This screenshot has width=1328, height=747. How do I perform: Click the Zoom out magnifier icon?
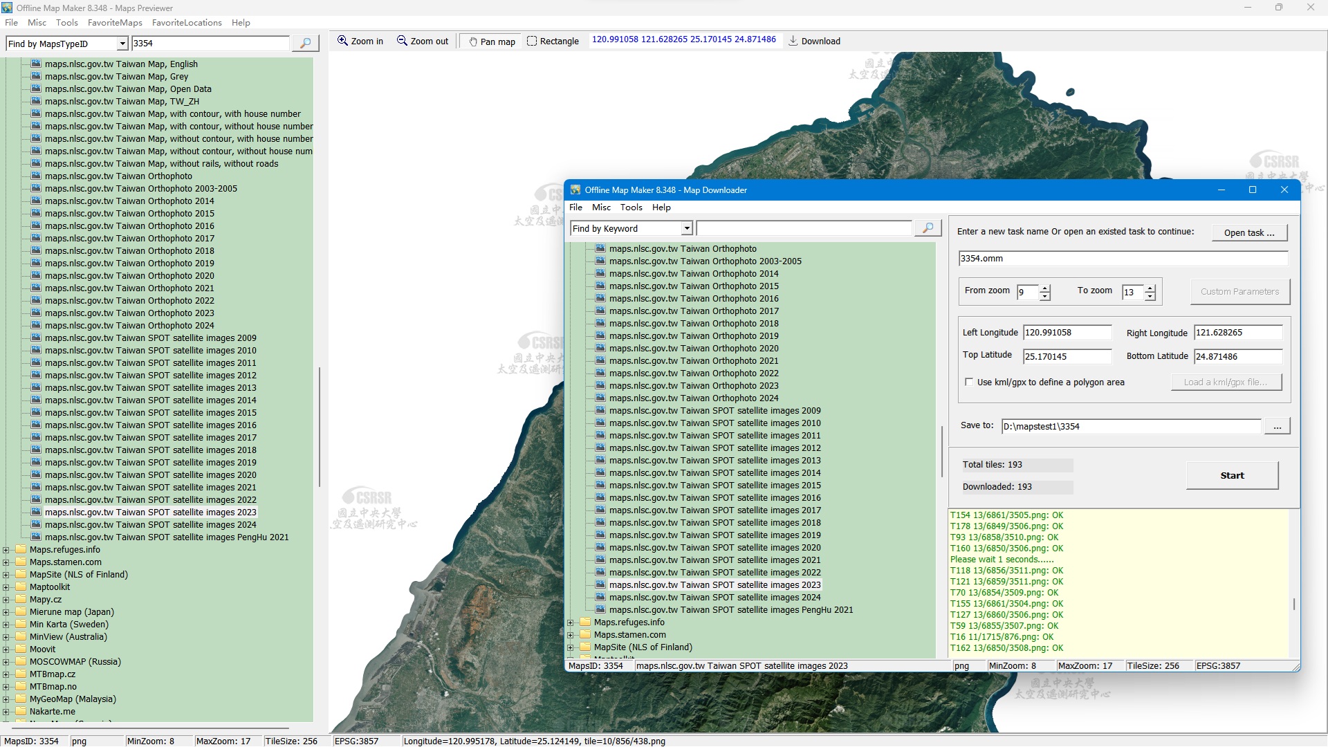(402, 41)
